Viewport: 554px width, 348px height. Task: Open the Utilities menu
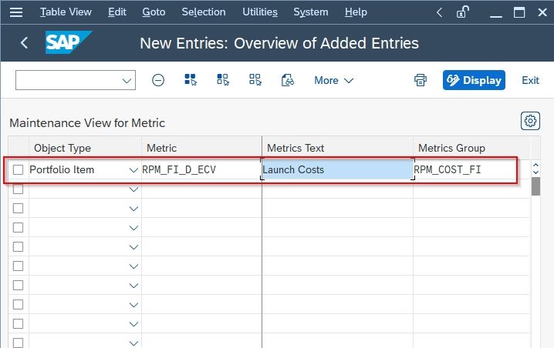260,12
